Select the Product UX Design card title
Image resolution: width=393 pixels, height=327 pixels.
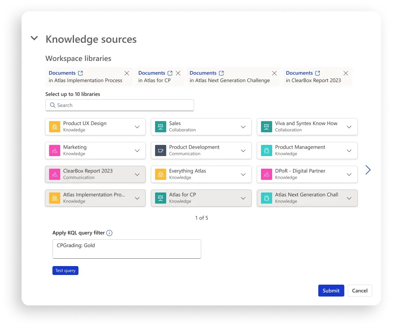click(x=85, y=123)
